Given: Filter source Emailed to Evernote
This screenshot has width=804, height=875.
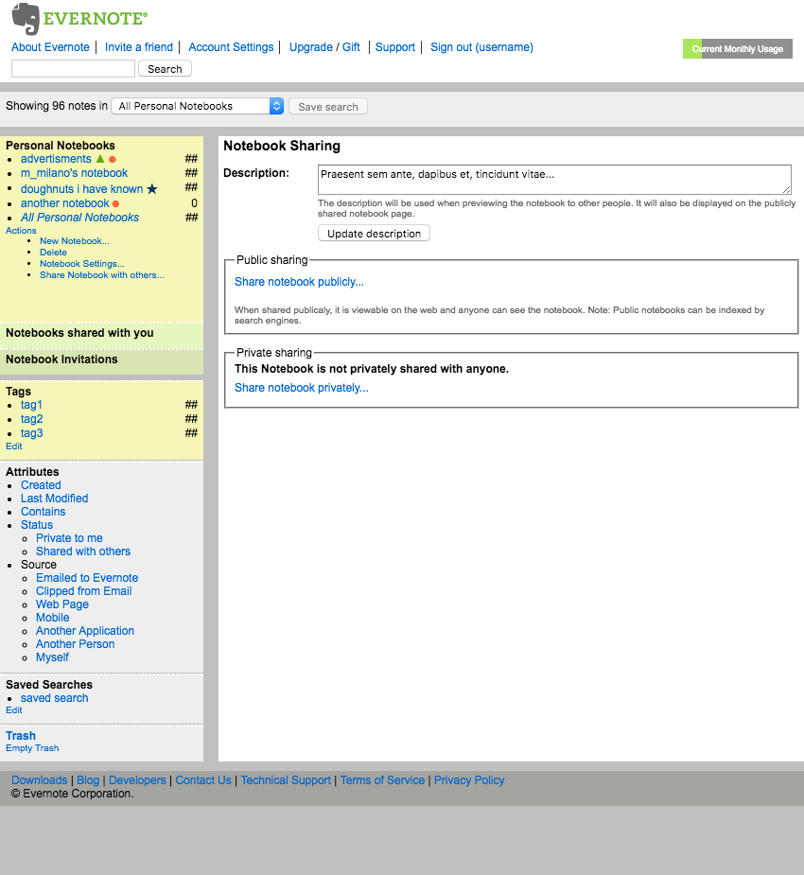Looking at the screenshot, I should [87, 578].
